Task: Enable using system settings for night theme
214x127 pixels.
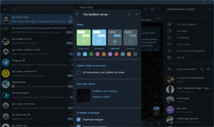Action: click(x=79, y=72)
